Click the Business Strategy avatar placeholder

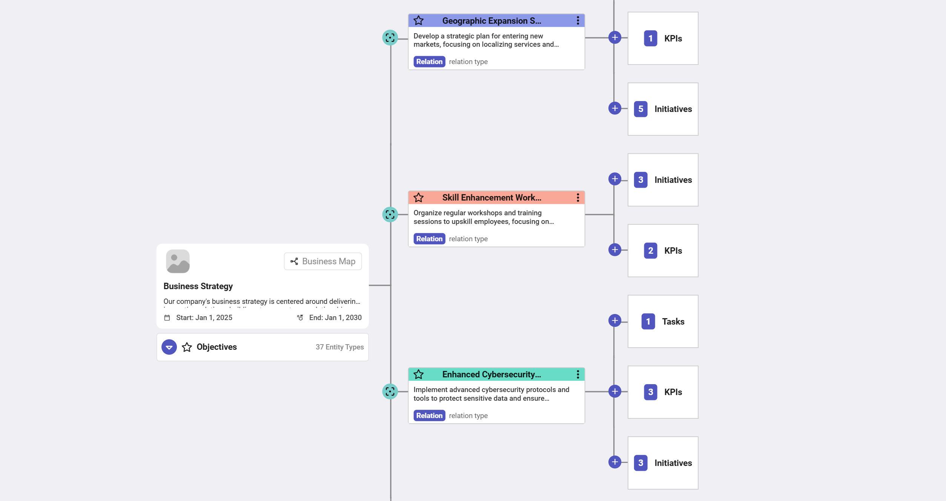click(x=177, y=261)
